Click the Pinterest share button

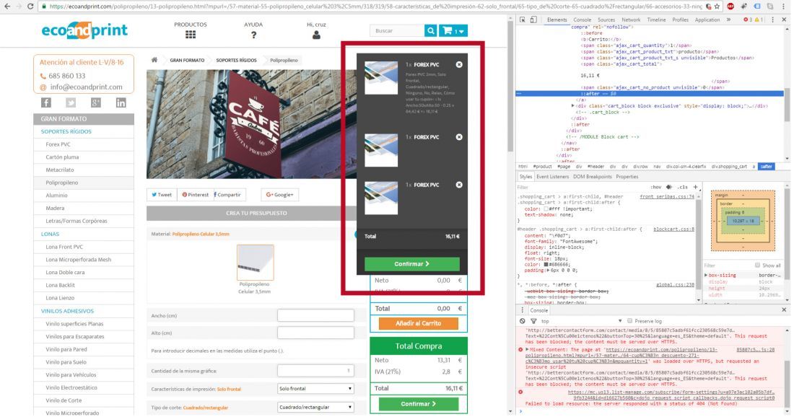[196, 194]
